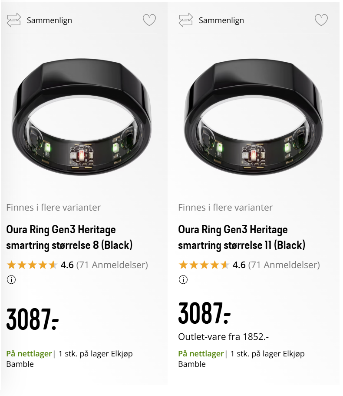Click star rating of the size 8 ring
Screen dimensions: 343x396
(x=32, y=265)
